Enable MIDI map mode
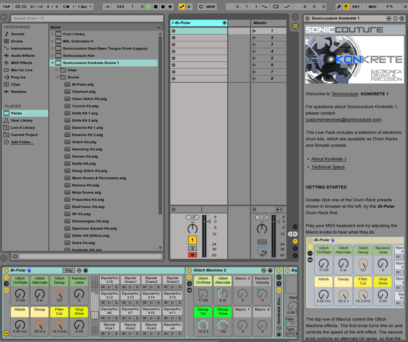Image resolution: width=408 pixels, height=342 pixels. tap(372, 7)
